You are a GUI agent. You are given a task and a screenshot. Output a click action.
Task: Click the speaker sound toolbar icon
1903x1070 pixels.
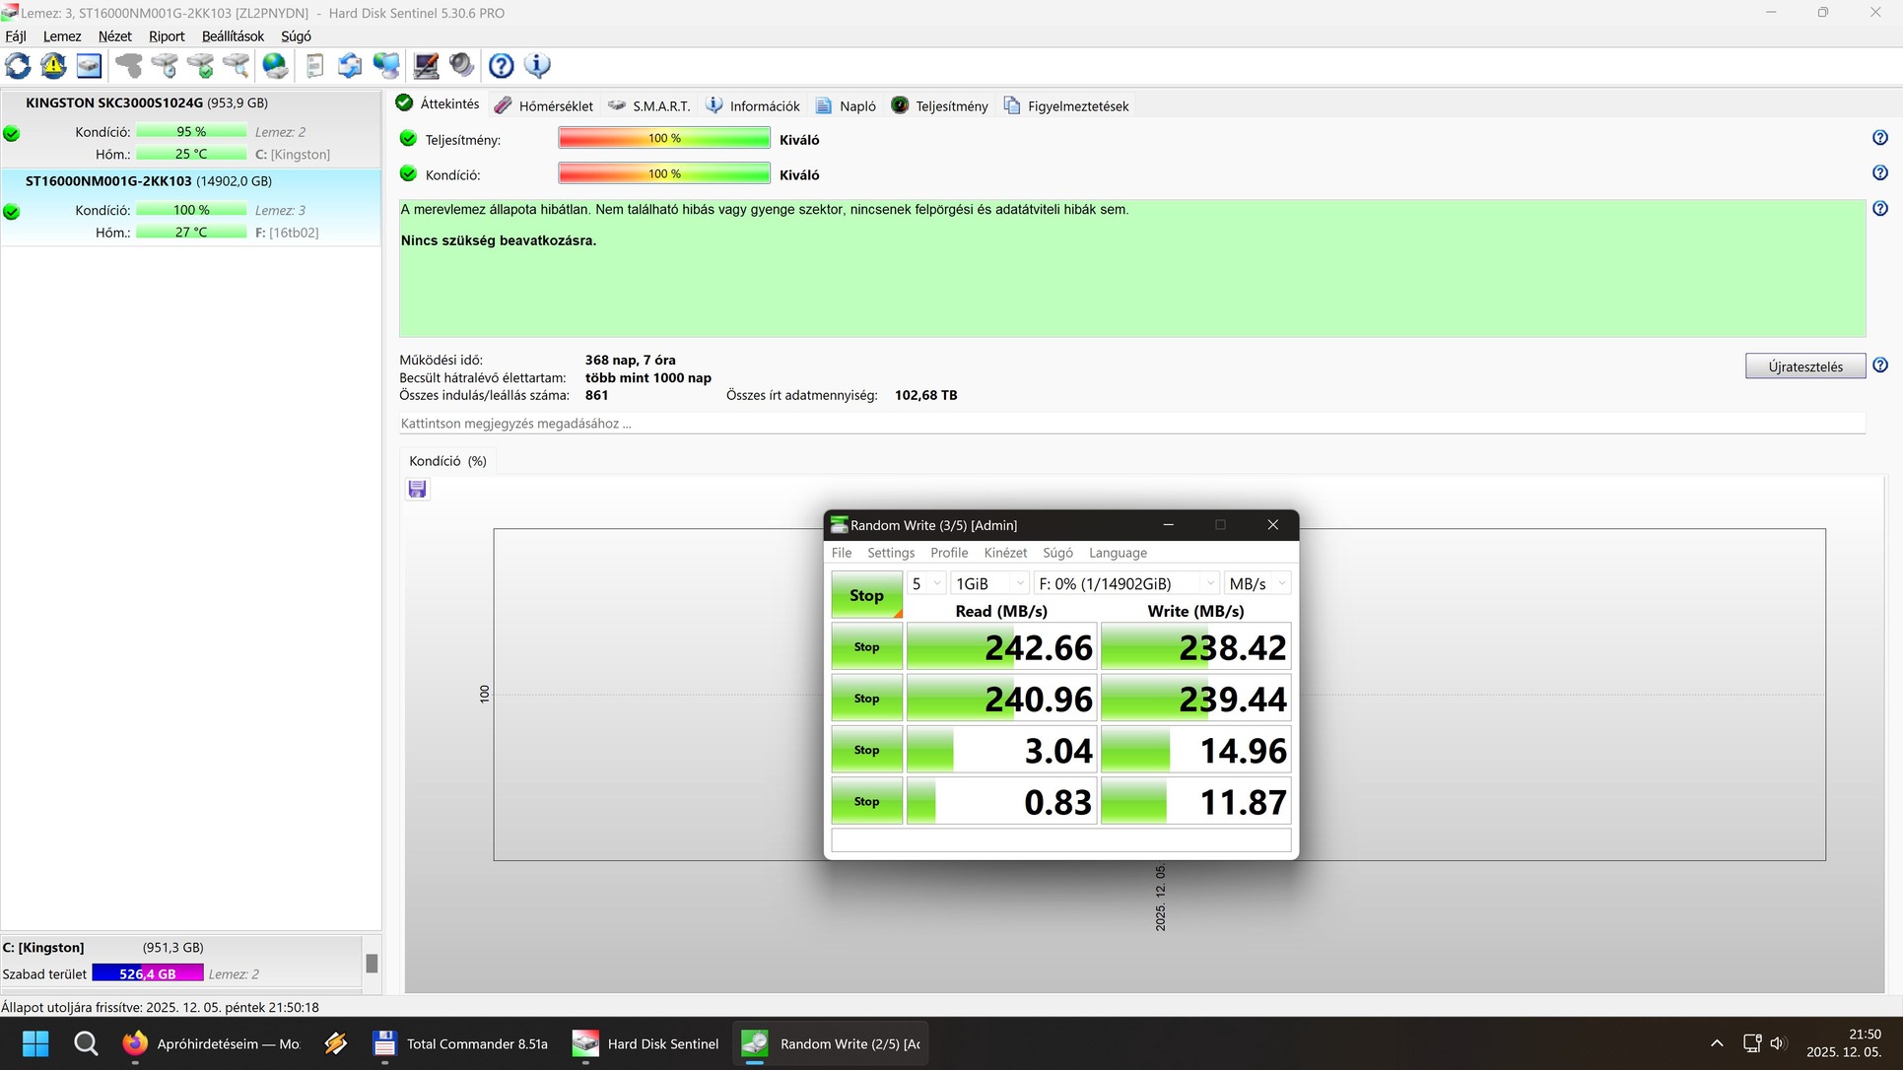tap(461, 66)
